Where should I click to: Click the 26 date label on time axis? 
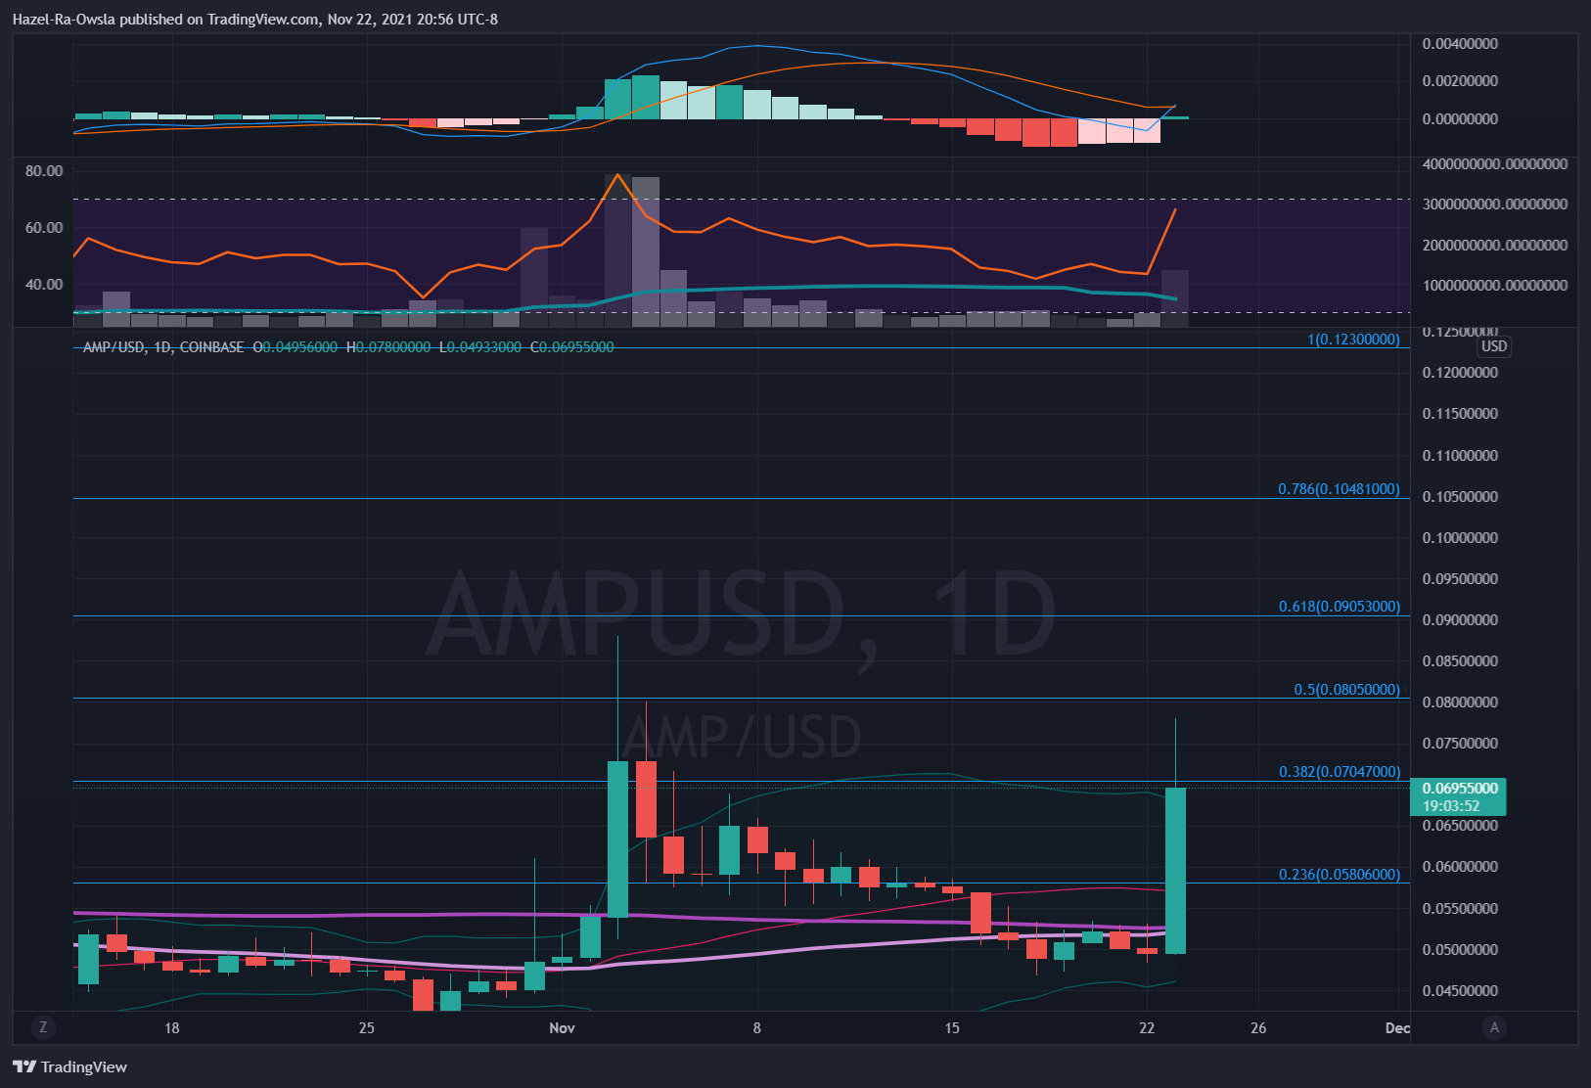click(1258, 1027)
